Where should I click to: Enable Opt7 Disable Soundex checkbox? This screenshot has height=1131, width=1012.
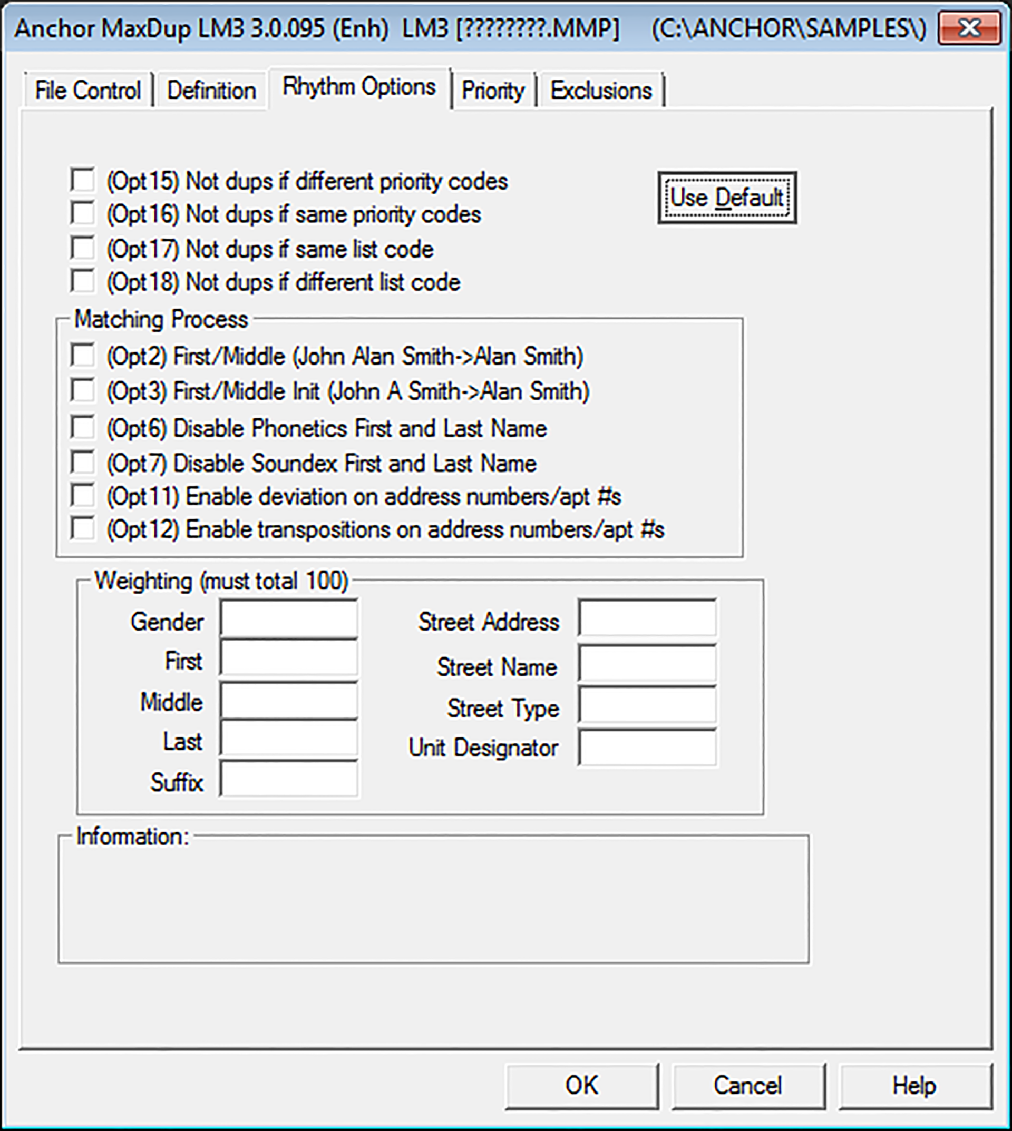(x=82, y=463)
